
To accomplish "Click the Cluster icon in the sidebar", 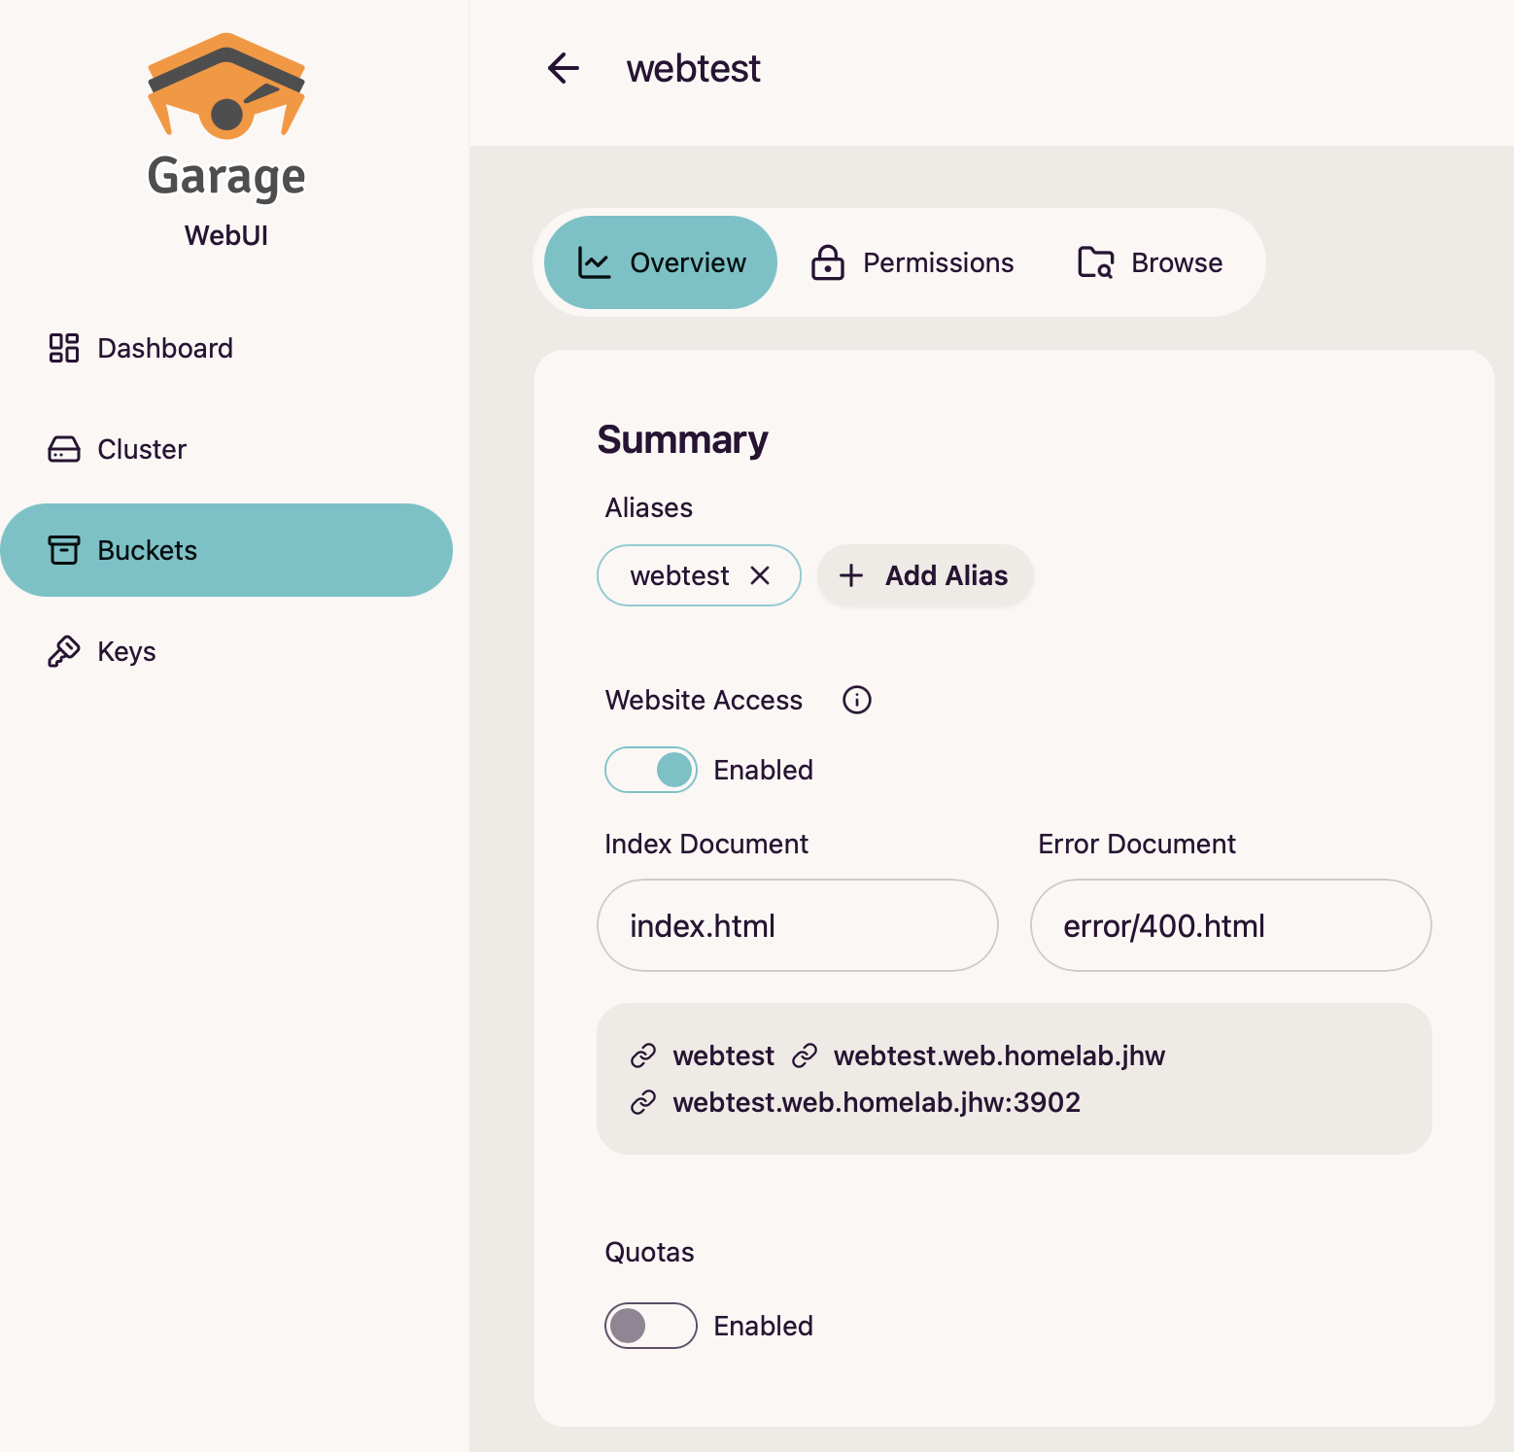I will (64, 449).
